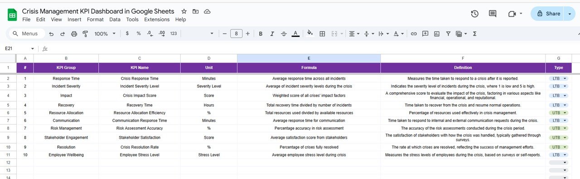Click the document title text
The height and width of the screenshot is (179, 580).
pyautogui.click(x=98, y=11)
